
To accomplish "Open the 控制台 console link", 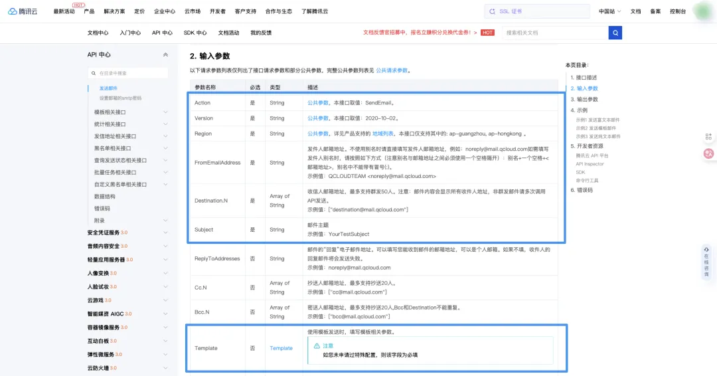I will coord(678,11).
